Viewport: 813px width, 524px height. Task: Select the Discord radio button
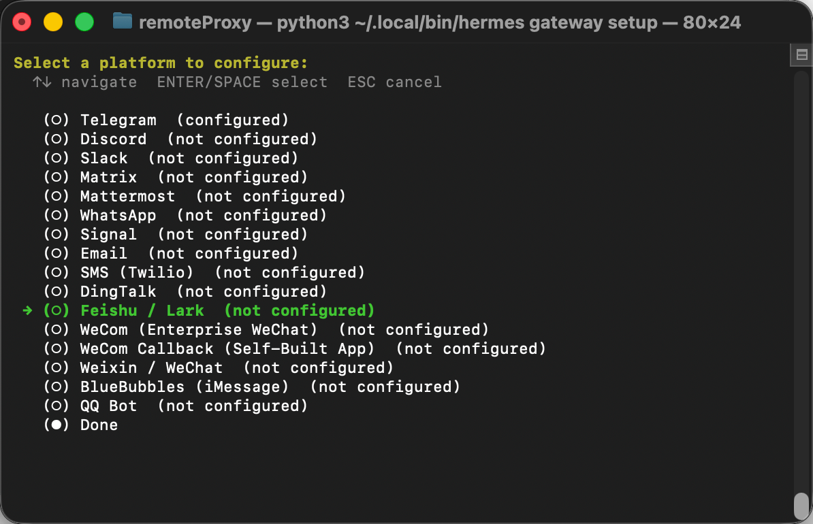(x=57, y=140)
